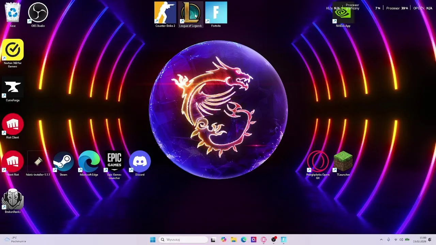
Task: Open Microsoft Edge from the taskbar
Action: click(x=244, y=240)
